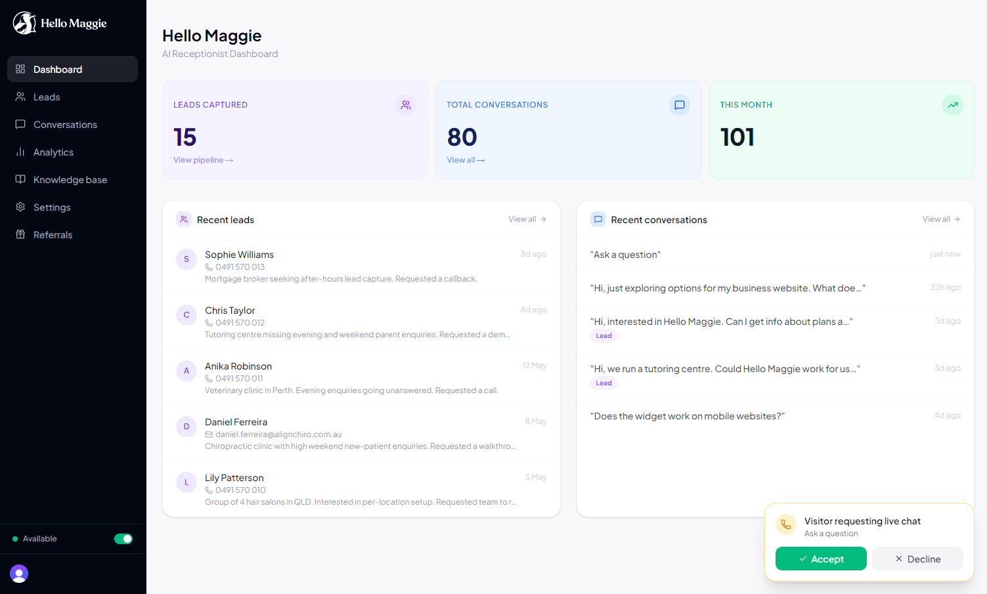This screenshot has width=987, height=594.
Task: Select lead name Sophie Williams
Action: tap(239, 255)
